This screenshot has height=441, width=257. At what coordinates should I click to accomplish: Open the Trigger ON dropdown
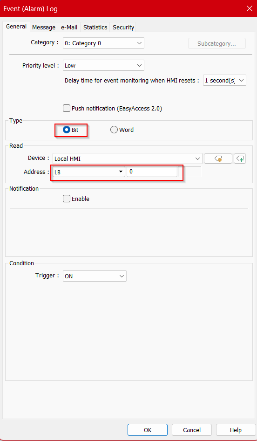(95, 276)
